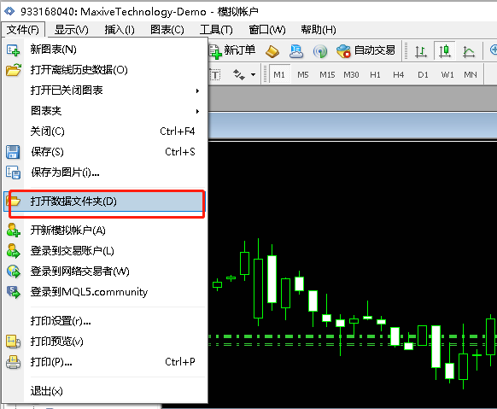497x409 pixels.
Task: Select the M15 timeframe
Action: click(327, 75)
